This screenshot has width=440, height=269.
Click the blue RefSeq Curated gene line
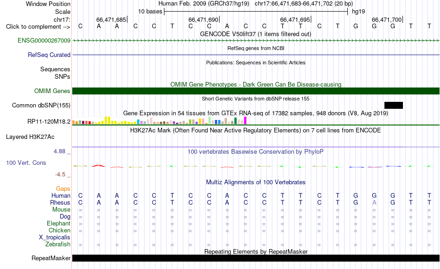(x=256, y=55)
